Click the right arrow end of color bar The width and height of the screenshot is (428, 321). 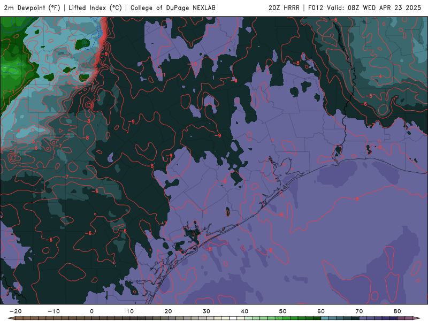pos(418,318)
